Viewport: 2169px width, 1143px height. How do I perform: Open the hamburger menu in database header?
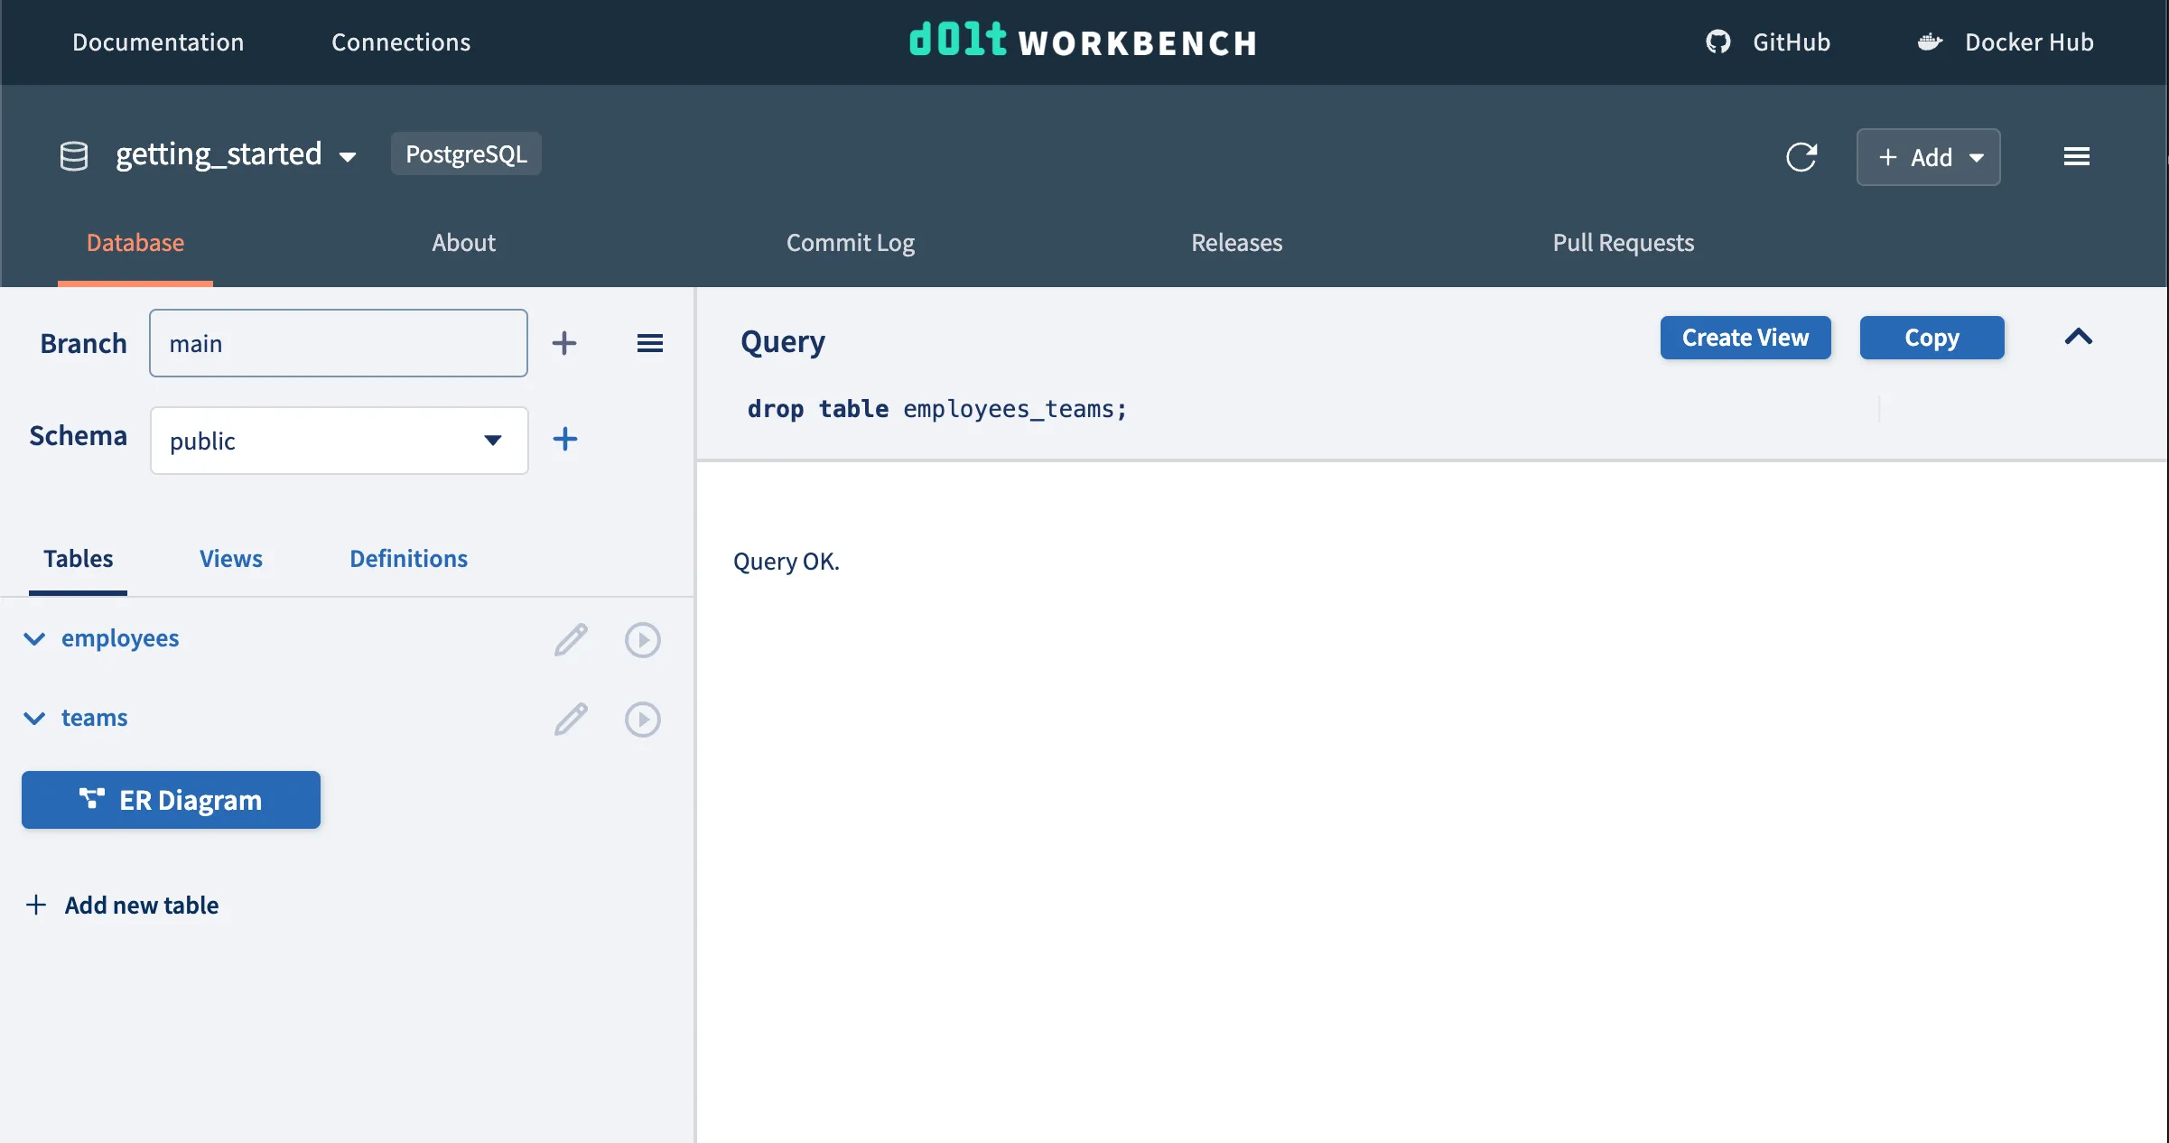point(2076,157)
